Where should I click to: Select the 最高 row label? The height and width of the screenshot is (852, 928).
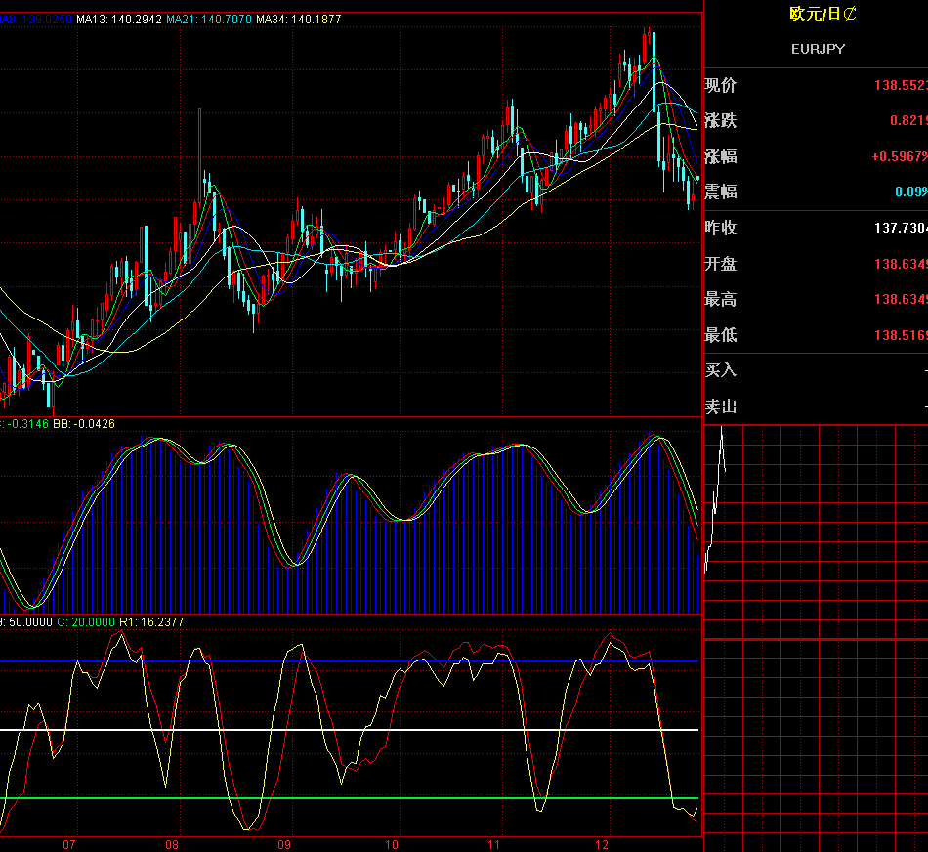[720, 300]
